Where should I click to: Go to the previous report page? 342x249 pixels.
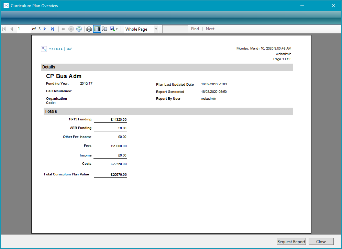pos(11,29)
